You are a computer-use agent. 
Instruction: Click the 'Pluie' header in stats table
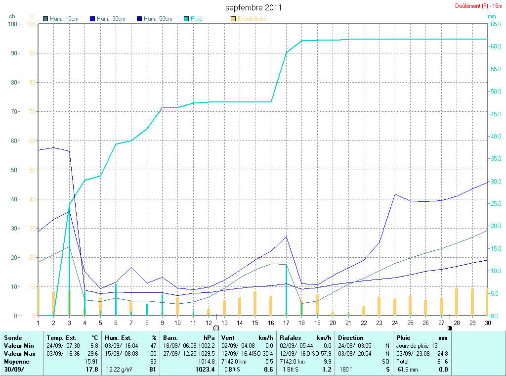click(x=404, y=338)
